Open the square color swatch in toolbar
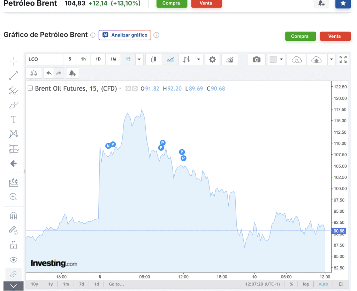Screen dimensions: 357x291 [x=273, y=60]
